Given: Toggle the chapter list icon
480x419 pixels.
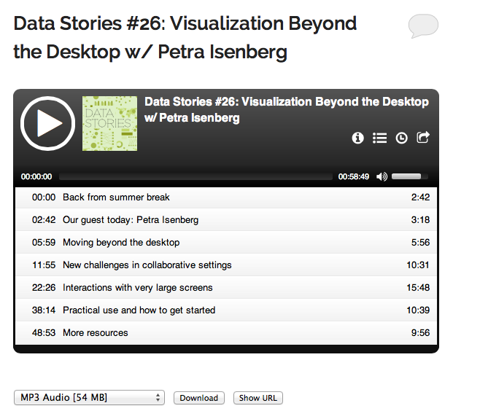Looking at the screenshot, I should 379,138.
